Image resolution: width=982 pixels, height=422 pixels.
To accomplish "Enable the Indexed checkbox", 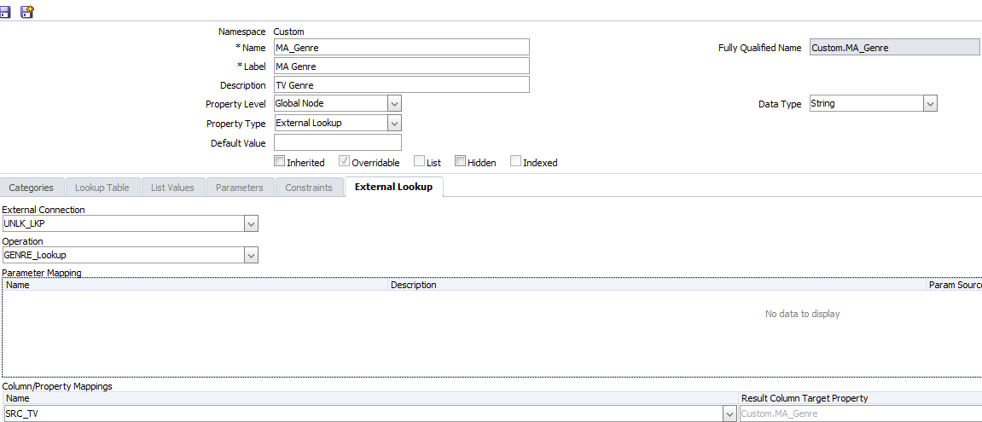I will tap(515, 161).
